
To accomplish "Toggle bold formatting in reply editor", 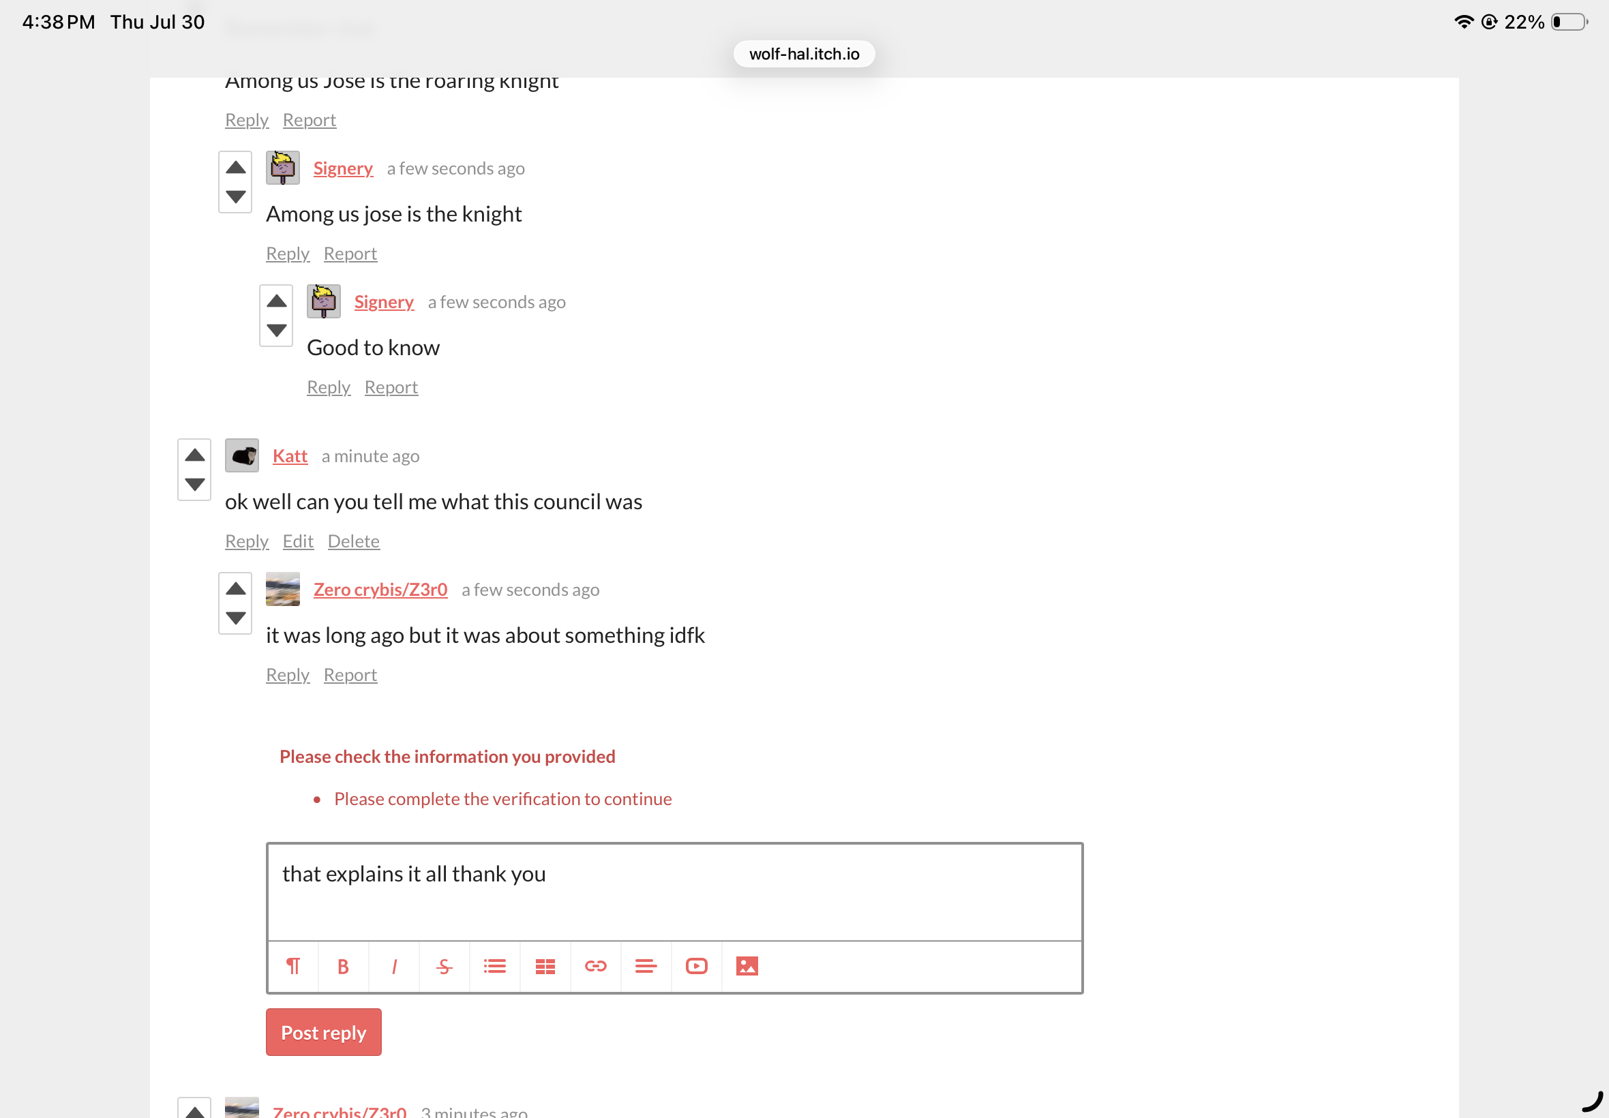I will (343, 967).
